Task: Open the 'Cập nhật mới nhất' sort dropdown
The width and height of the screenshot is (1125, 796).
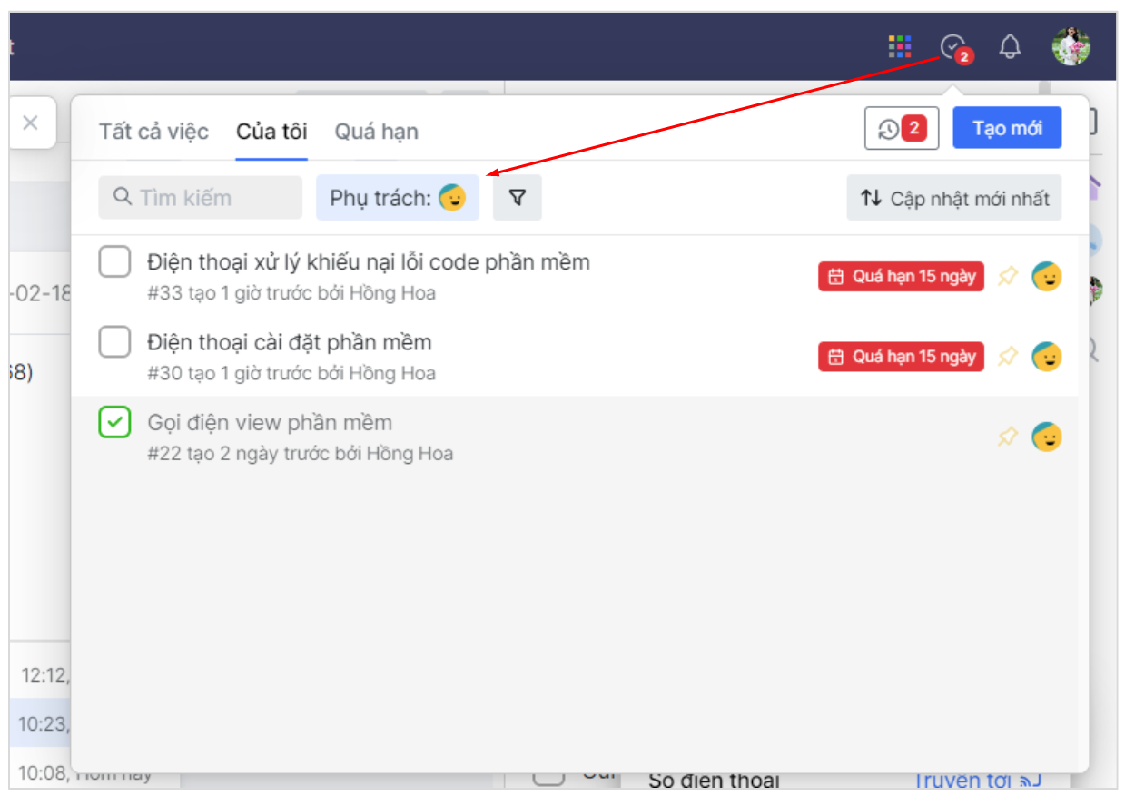Action: [953, 199]
